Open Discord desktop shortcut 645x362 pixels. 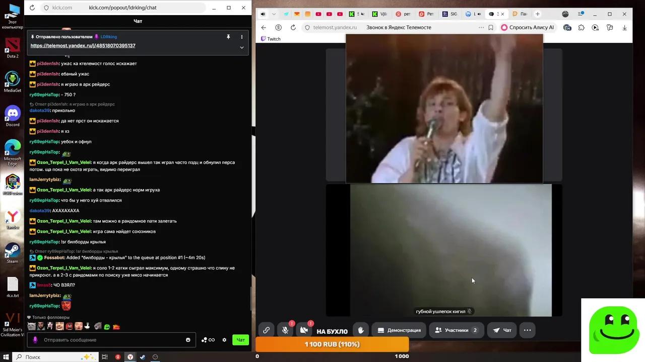tap(13, 116)
